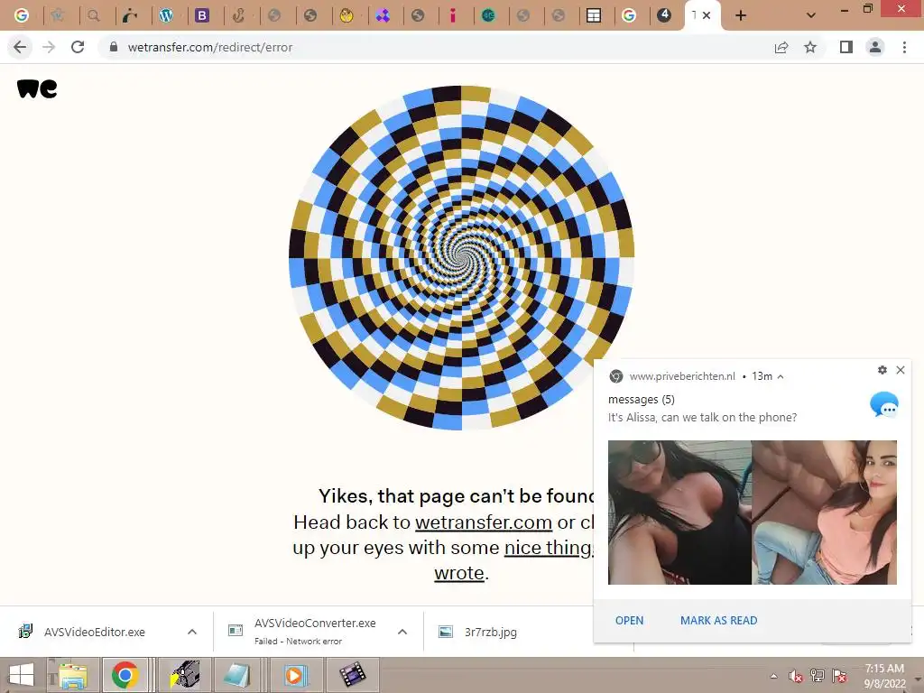This screenshot has height=693, width=924.
Task: Switch to the WordPress tab
Action: pyautogui.click(x=166, y=15)
